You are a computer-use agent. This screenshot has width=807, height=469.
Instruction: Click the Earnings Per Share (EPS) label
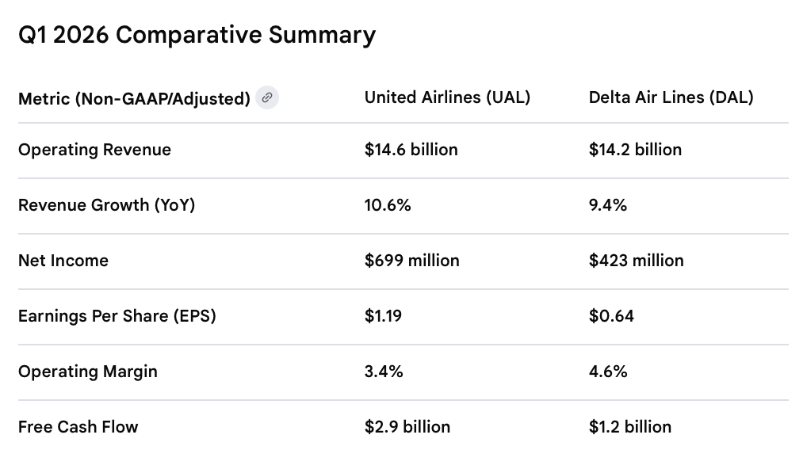coord(117,316)
